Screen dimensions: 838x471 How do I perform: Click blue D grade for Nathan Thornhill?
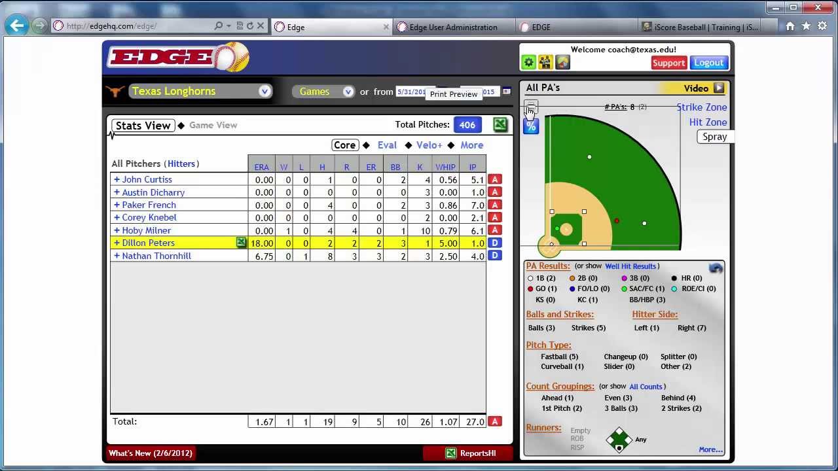[494, 256]
